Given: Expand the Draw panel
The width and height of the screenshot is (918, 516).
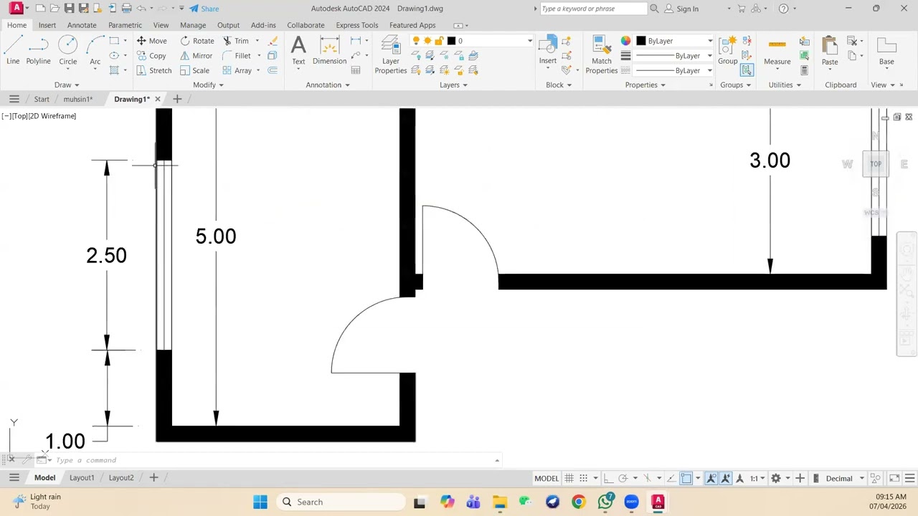Looking at the screenshot, I should [x=67, y=85].
